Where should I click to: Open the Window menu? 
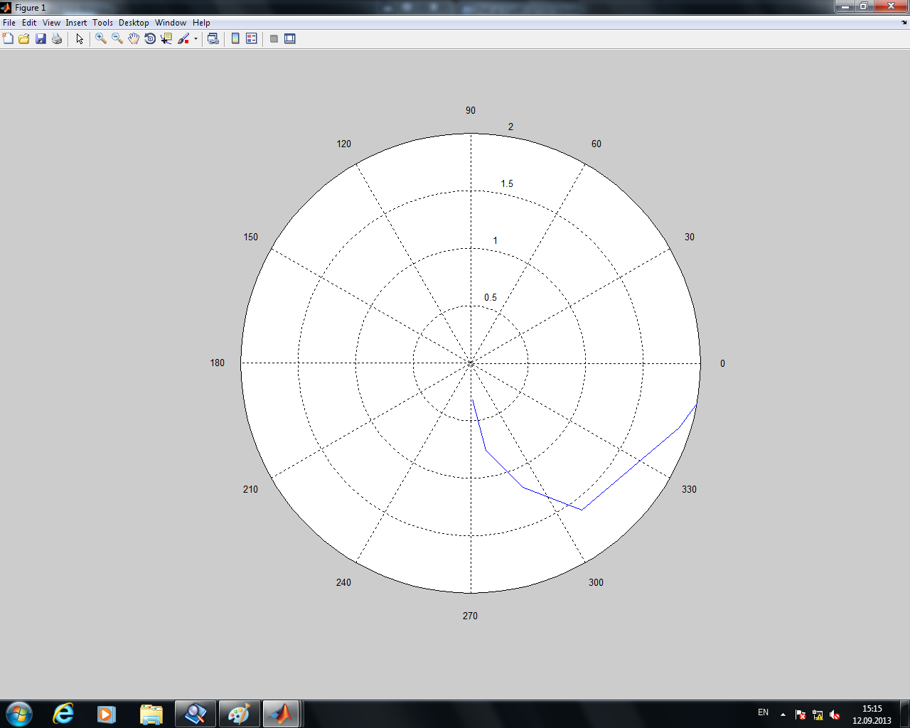(x=171, y=23)
